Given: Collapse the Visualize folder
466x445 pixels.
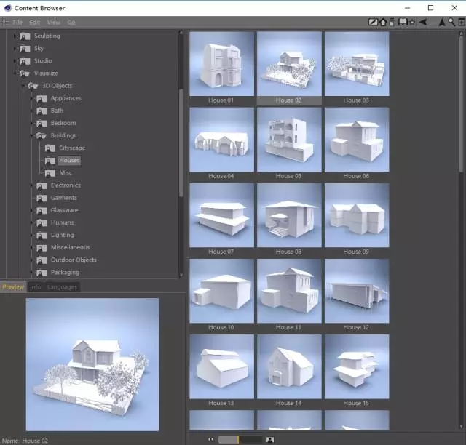Looking at the screenshot, I should 15,73.
